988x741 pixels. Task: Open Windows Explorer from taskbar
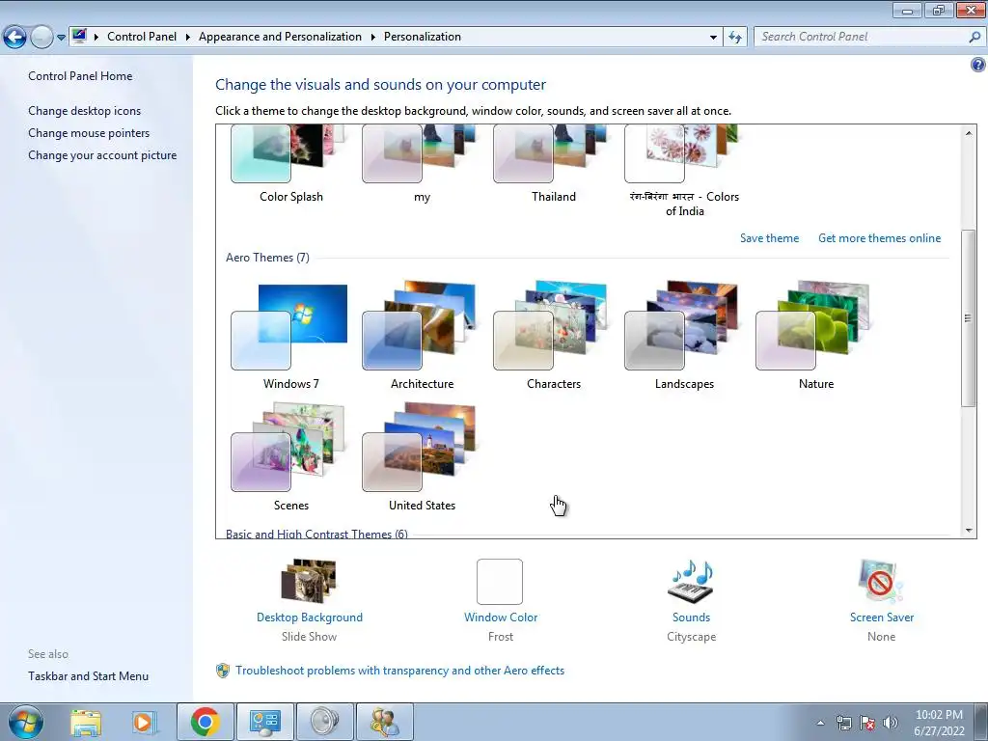point(86,722)
